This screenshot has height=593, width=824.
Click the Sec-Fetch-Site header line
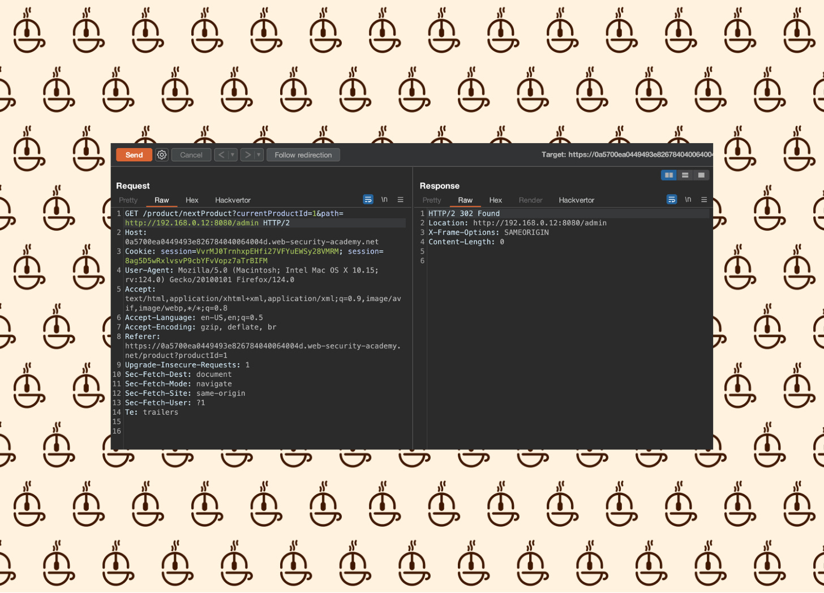click(x=185, y=394)
